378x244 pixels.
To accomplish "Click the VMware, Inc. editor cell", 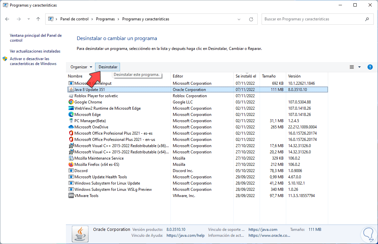I will [x=184, y=196].
